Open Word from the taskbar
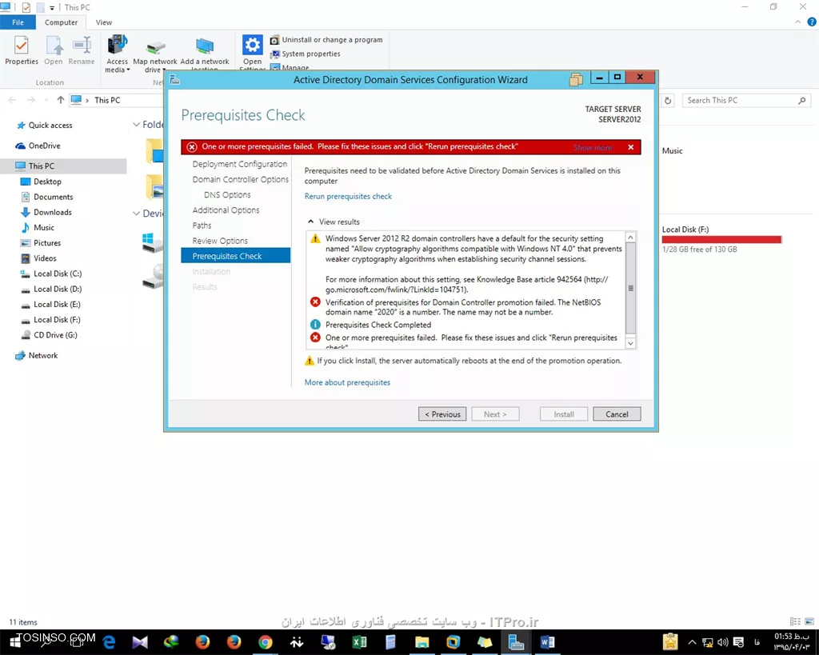 547,642
